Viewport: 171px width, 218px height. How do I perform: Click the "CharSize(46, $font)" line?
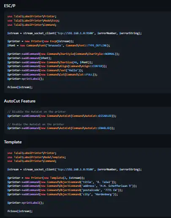pos(50,62)
